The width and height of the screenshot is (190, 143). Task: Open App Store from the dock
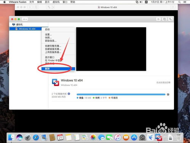tap(134, 137)
